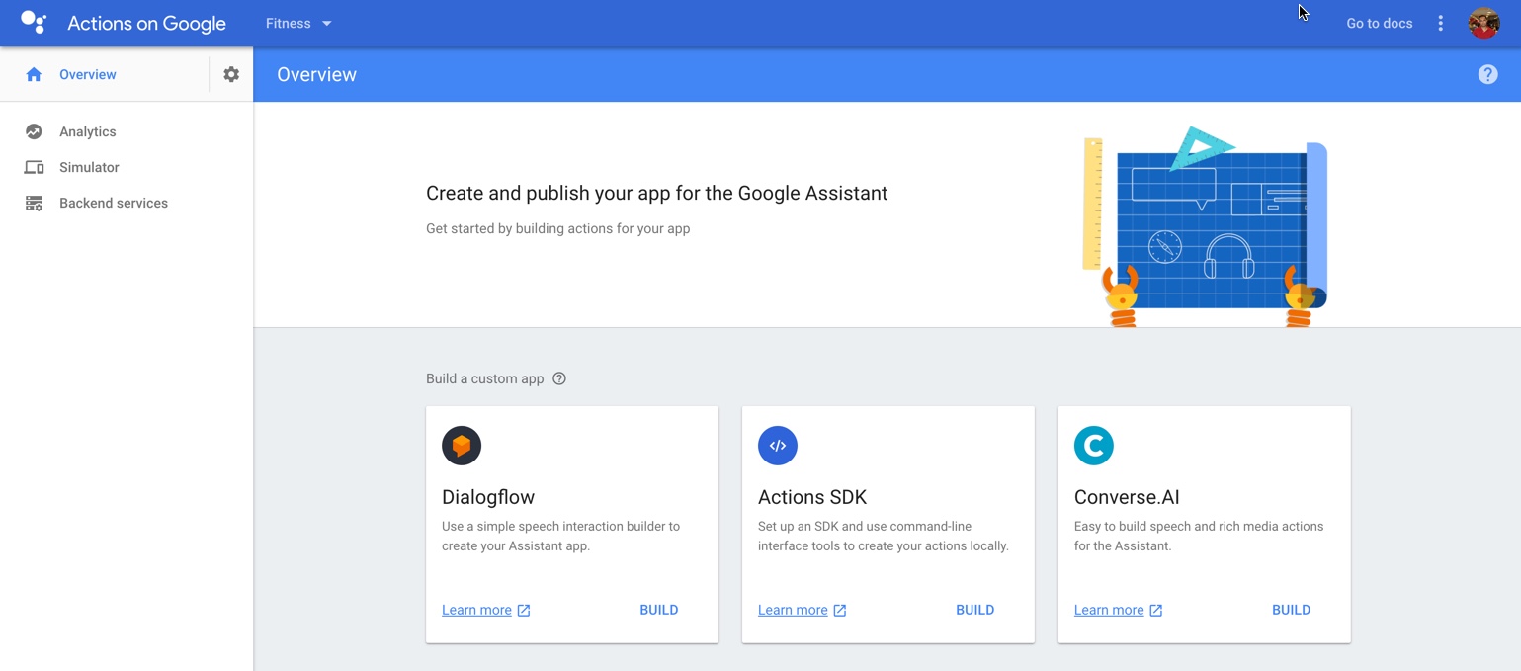This screenshot has width=1521, height=671.
Task: Click BUILD on the Converse.AI card
Action: click(x=1292, y=610)
